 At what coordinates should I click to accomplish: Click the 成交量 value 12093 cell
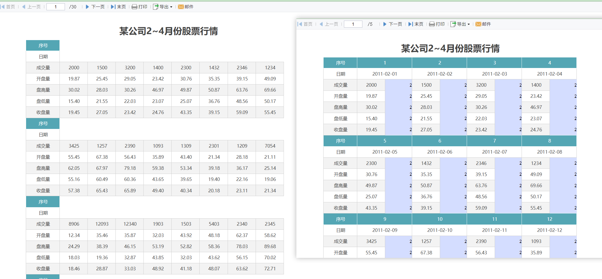coord(102,224)
